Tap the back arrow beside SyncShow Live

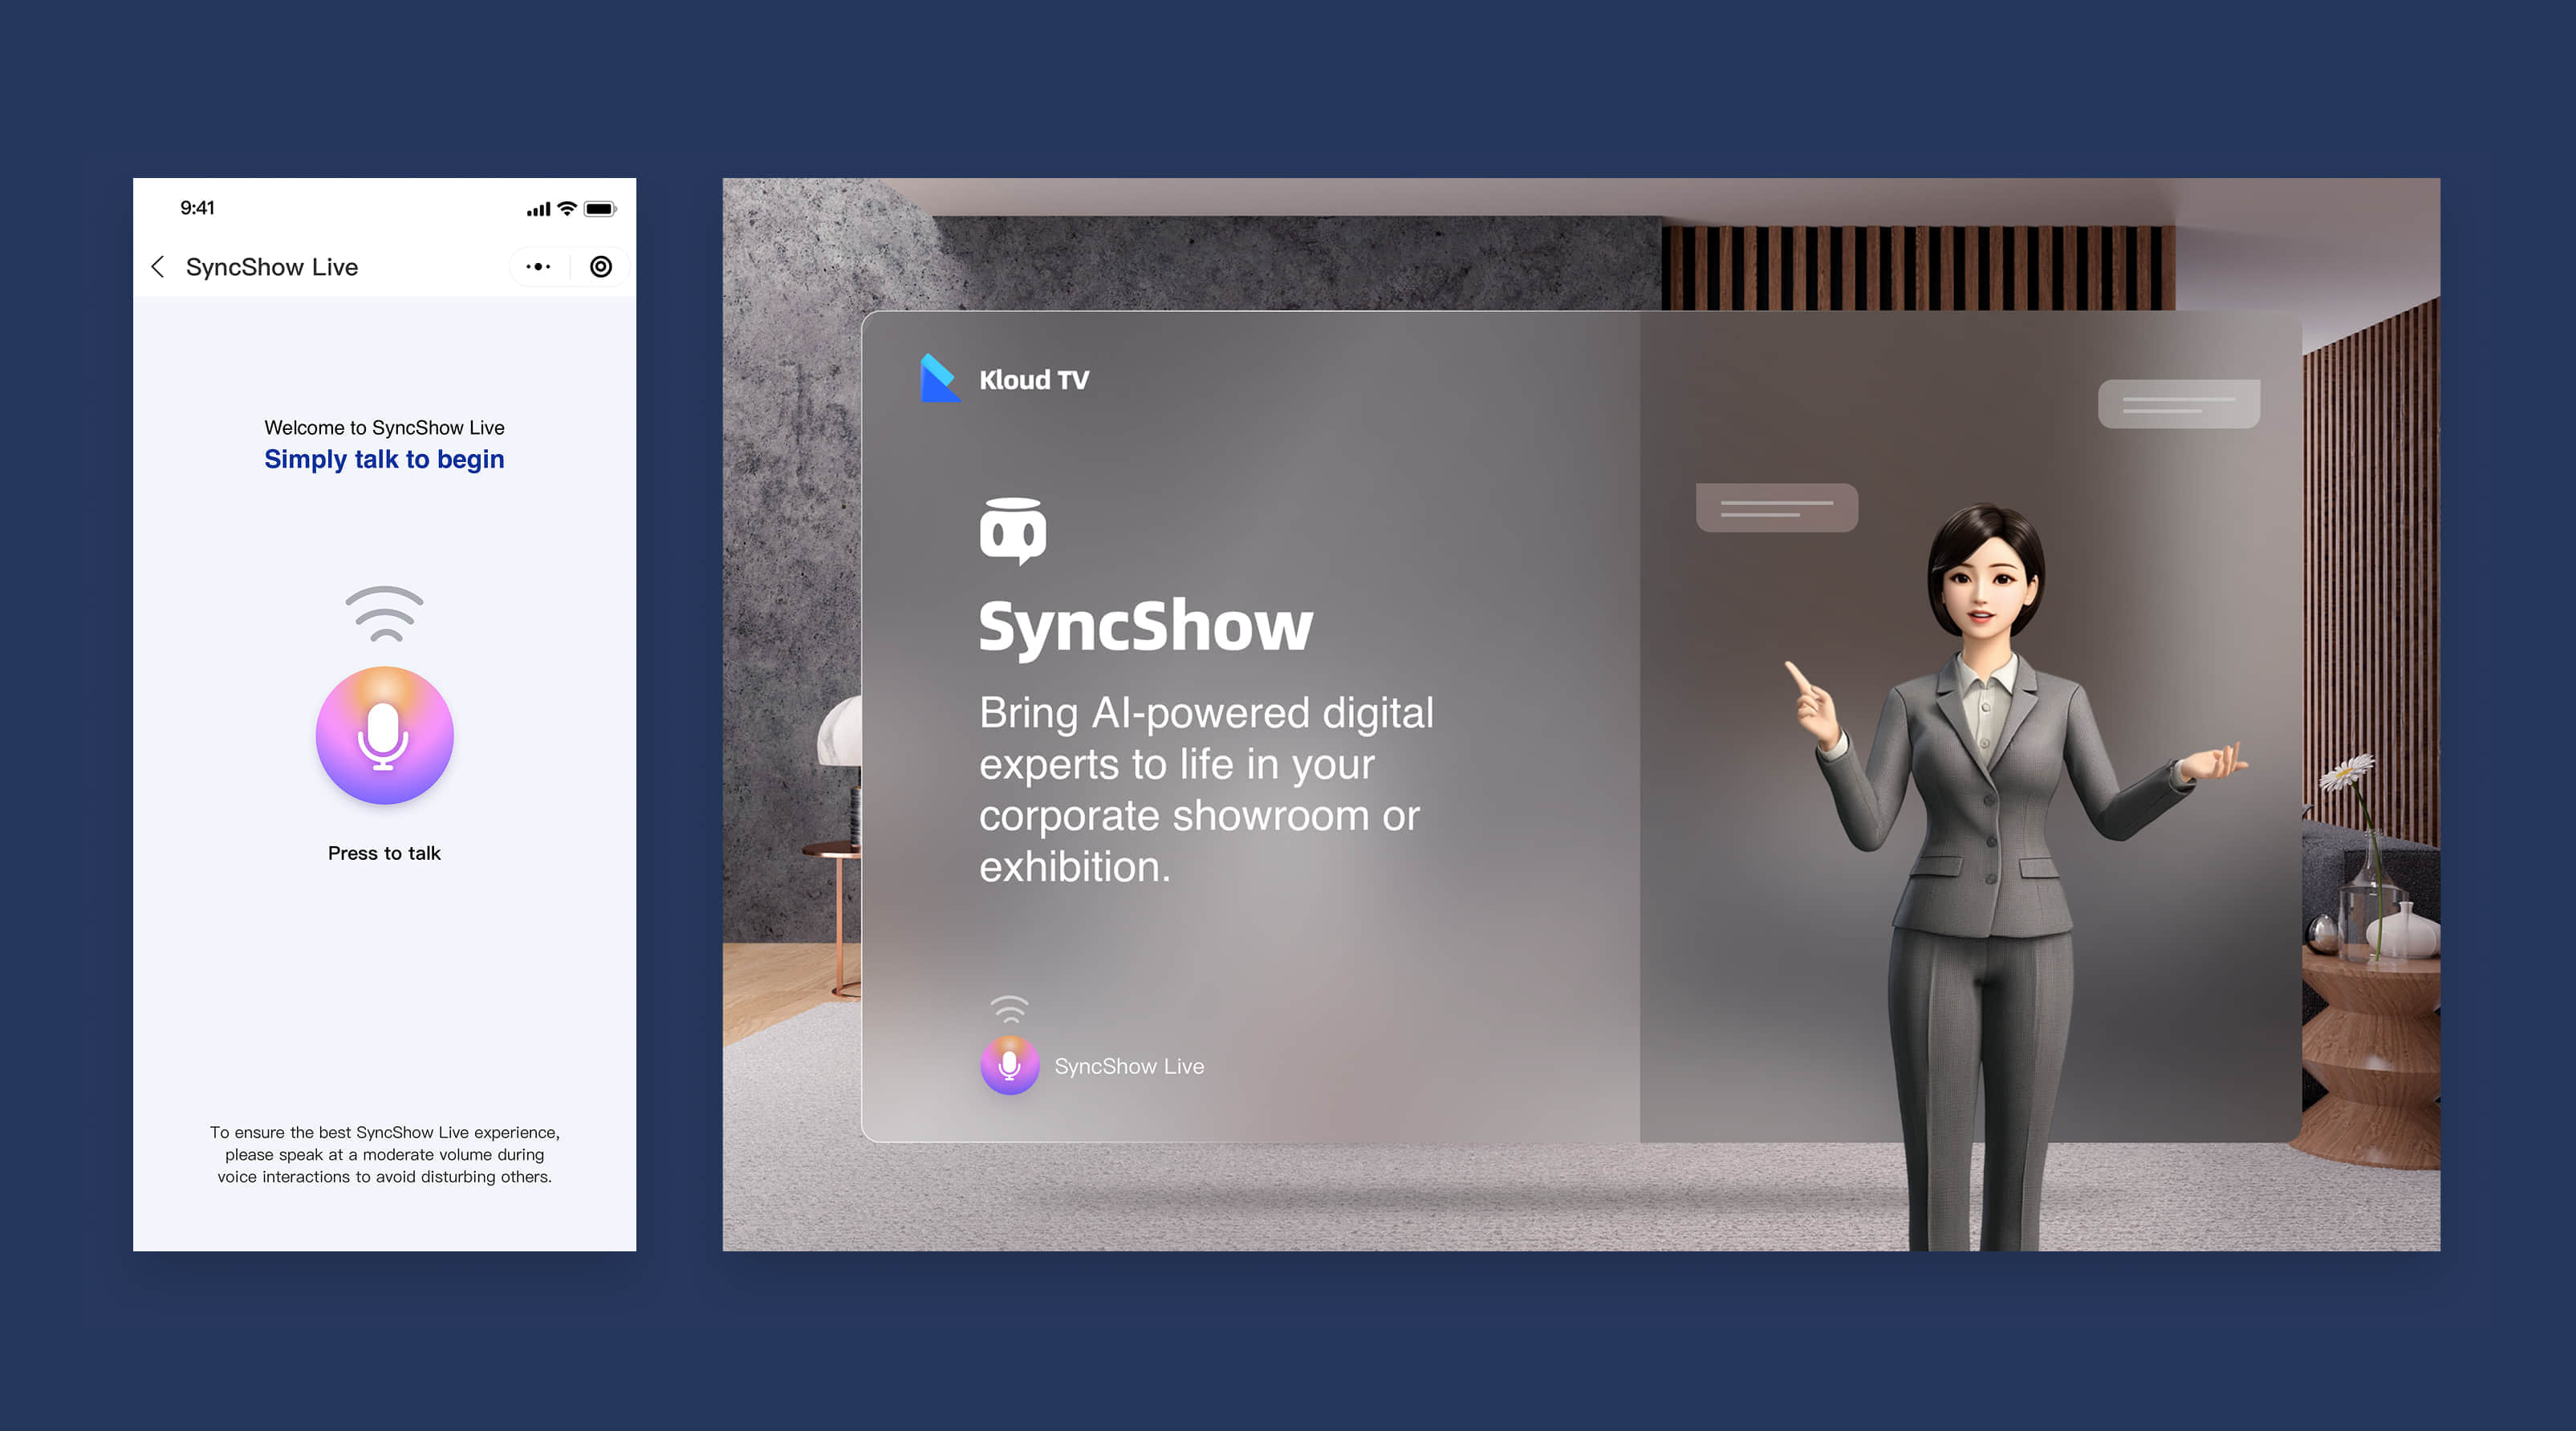tap(158, 267)
